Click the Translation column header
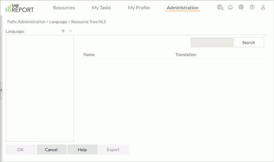Screen dimensions: 274x162 click(186, 55)
